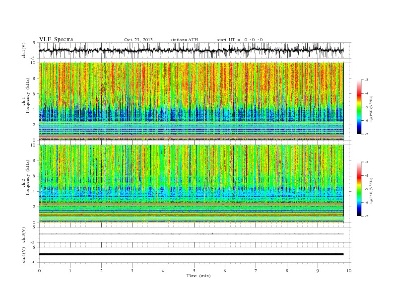Select the ch.3 voltage trace line
The width and height of the screenshot is (393, 304).
tap(192, 234)
